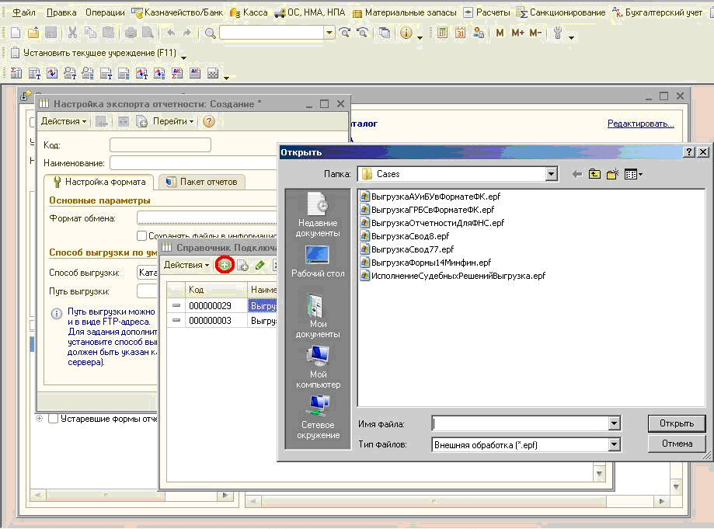Click the add-by-copying icon beside the green plus

242,265
